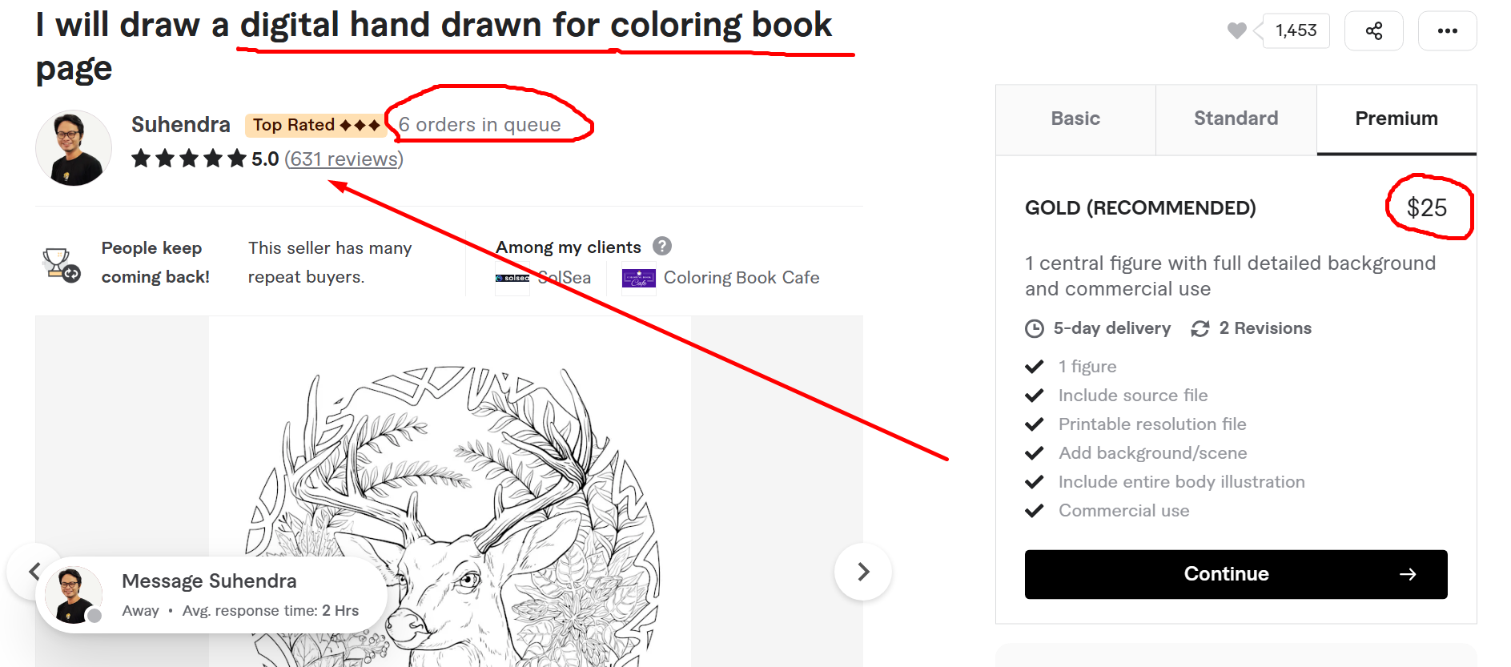Viewport: 1511px width, 667px height.
Task: Click the 2 Revisions refresh icon
Action: click(x=1200, y=328)
